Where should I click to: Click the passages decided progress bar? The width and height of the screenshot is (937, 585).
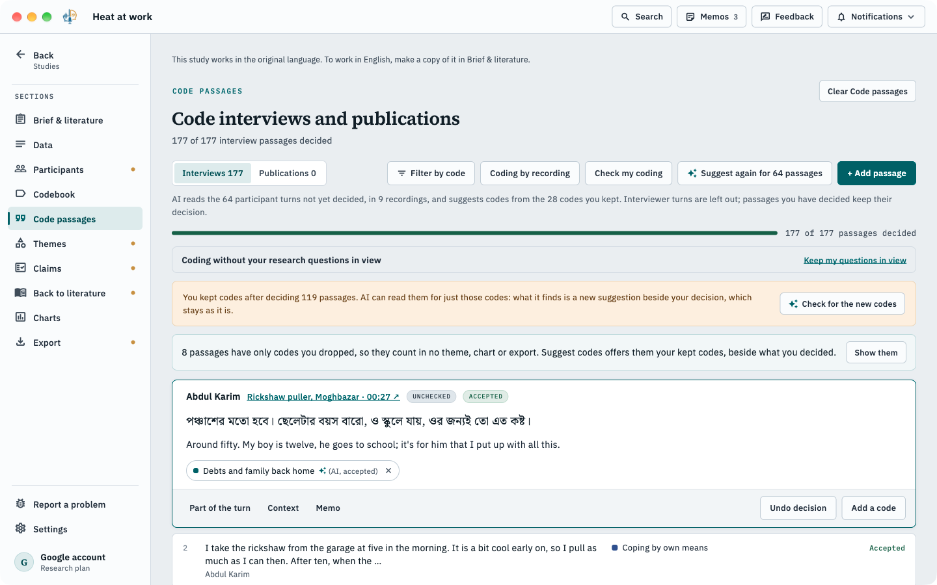click(474, 233)
